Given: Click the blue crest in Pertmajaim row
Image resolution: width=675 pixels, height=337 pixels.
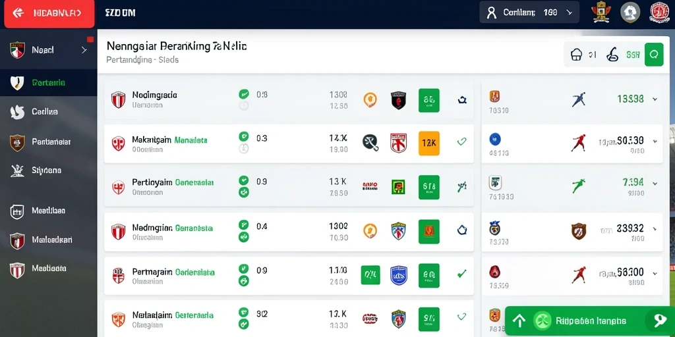Looking at the screenshot, I should pos(399,276).
